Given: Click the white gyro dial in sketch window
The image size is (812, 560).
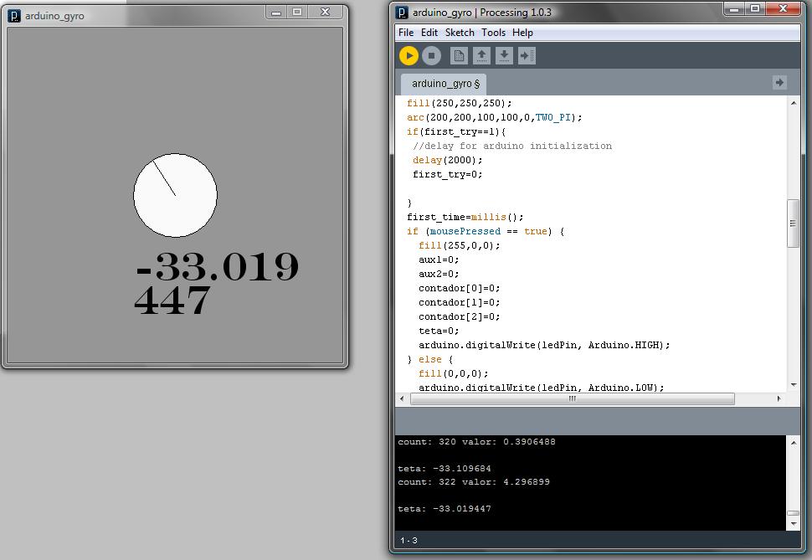Looking at the screenshot, I should [x=175, y=195].
